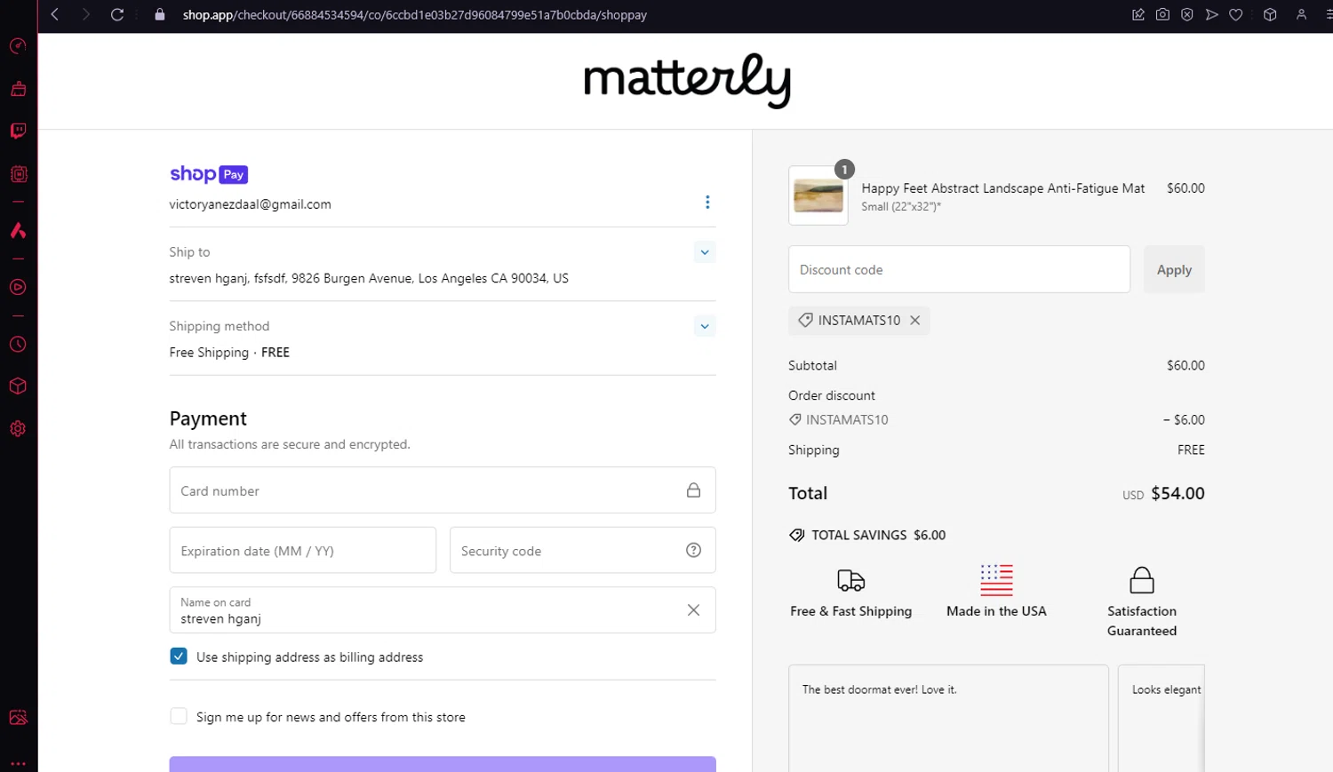This screenshot has height=772, width=1333.
Task: Click the security code help question mark
Action: (x=693, y=550)
